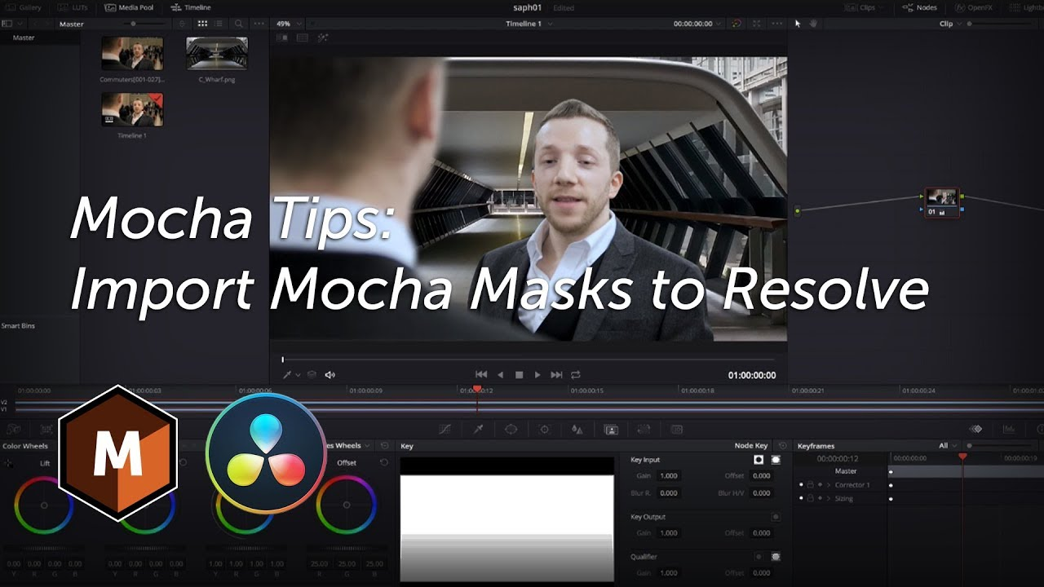Toggle lock on Corrector 1 track
The image size is (1044, 587).
(811, 485)
